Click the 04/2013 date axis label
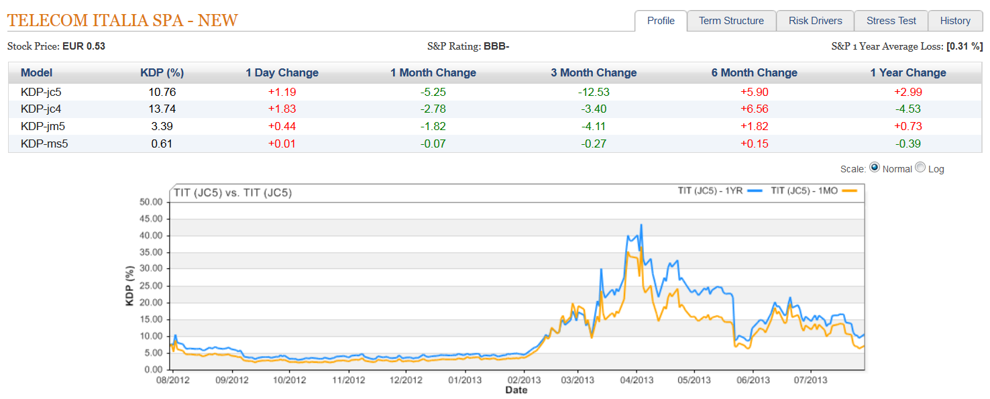The image size is (990, 399). click(x=637, y=380)
